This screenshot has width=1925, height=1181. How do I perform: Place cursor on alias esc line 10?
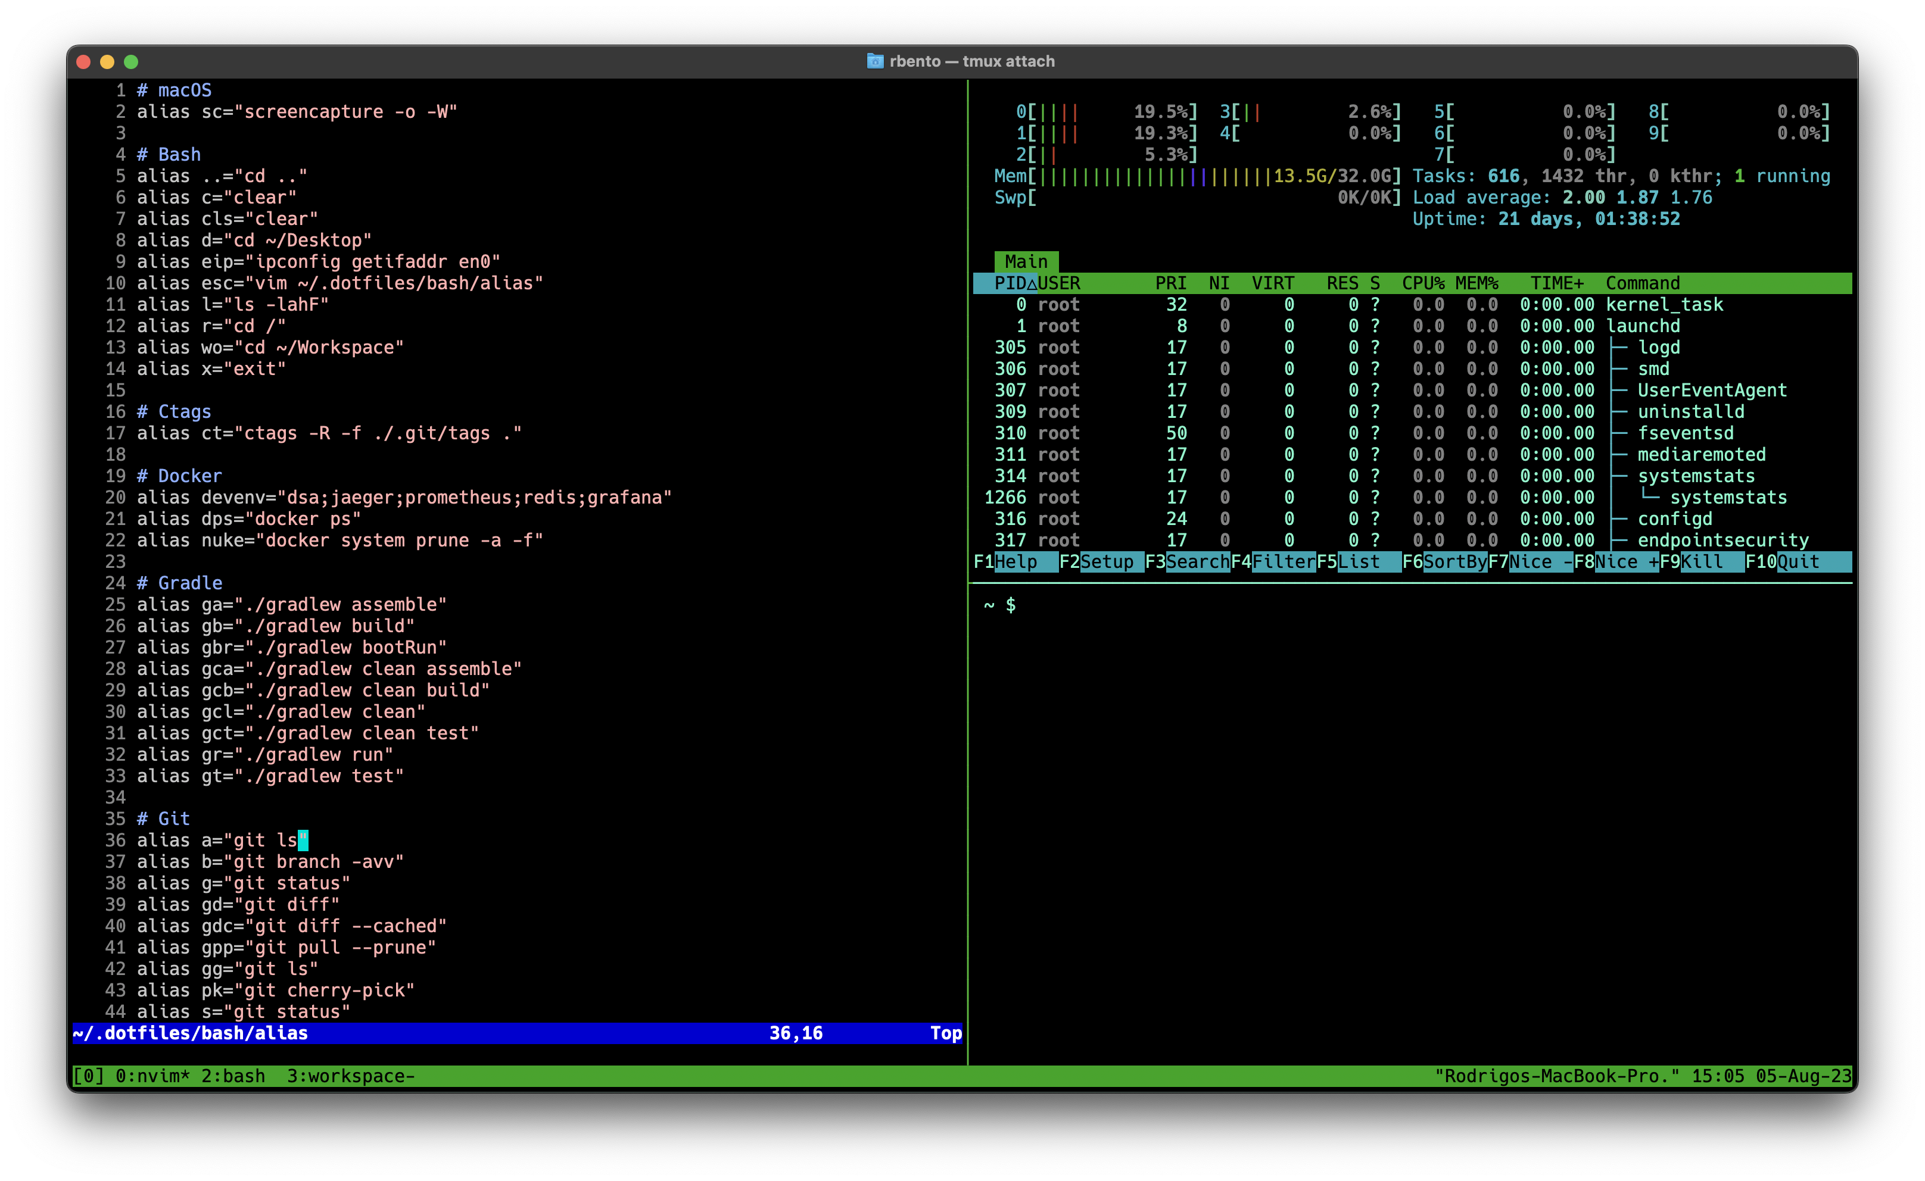point(340,283)
